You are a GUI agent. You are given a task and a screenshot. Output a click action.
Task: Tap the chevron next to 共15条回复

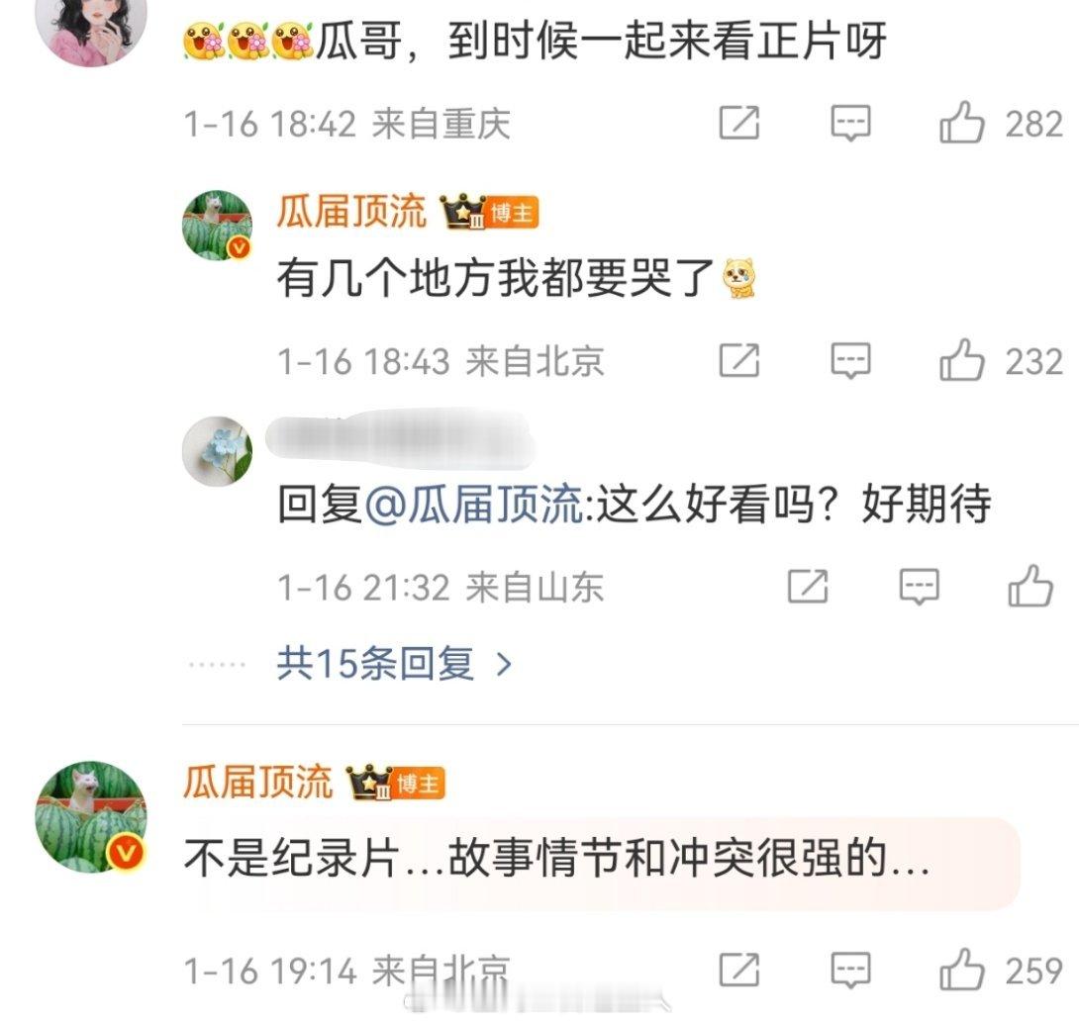point(505,665)
